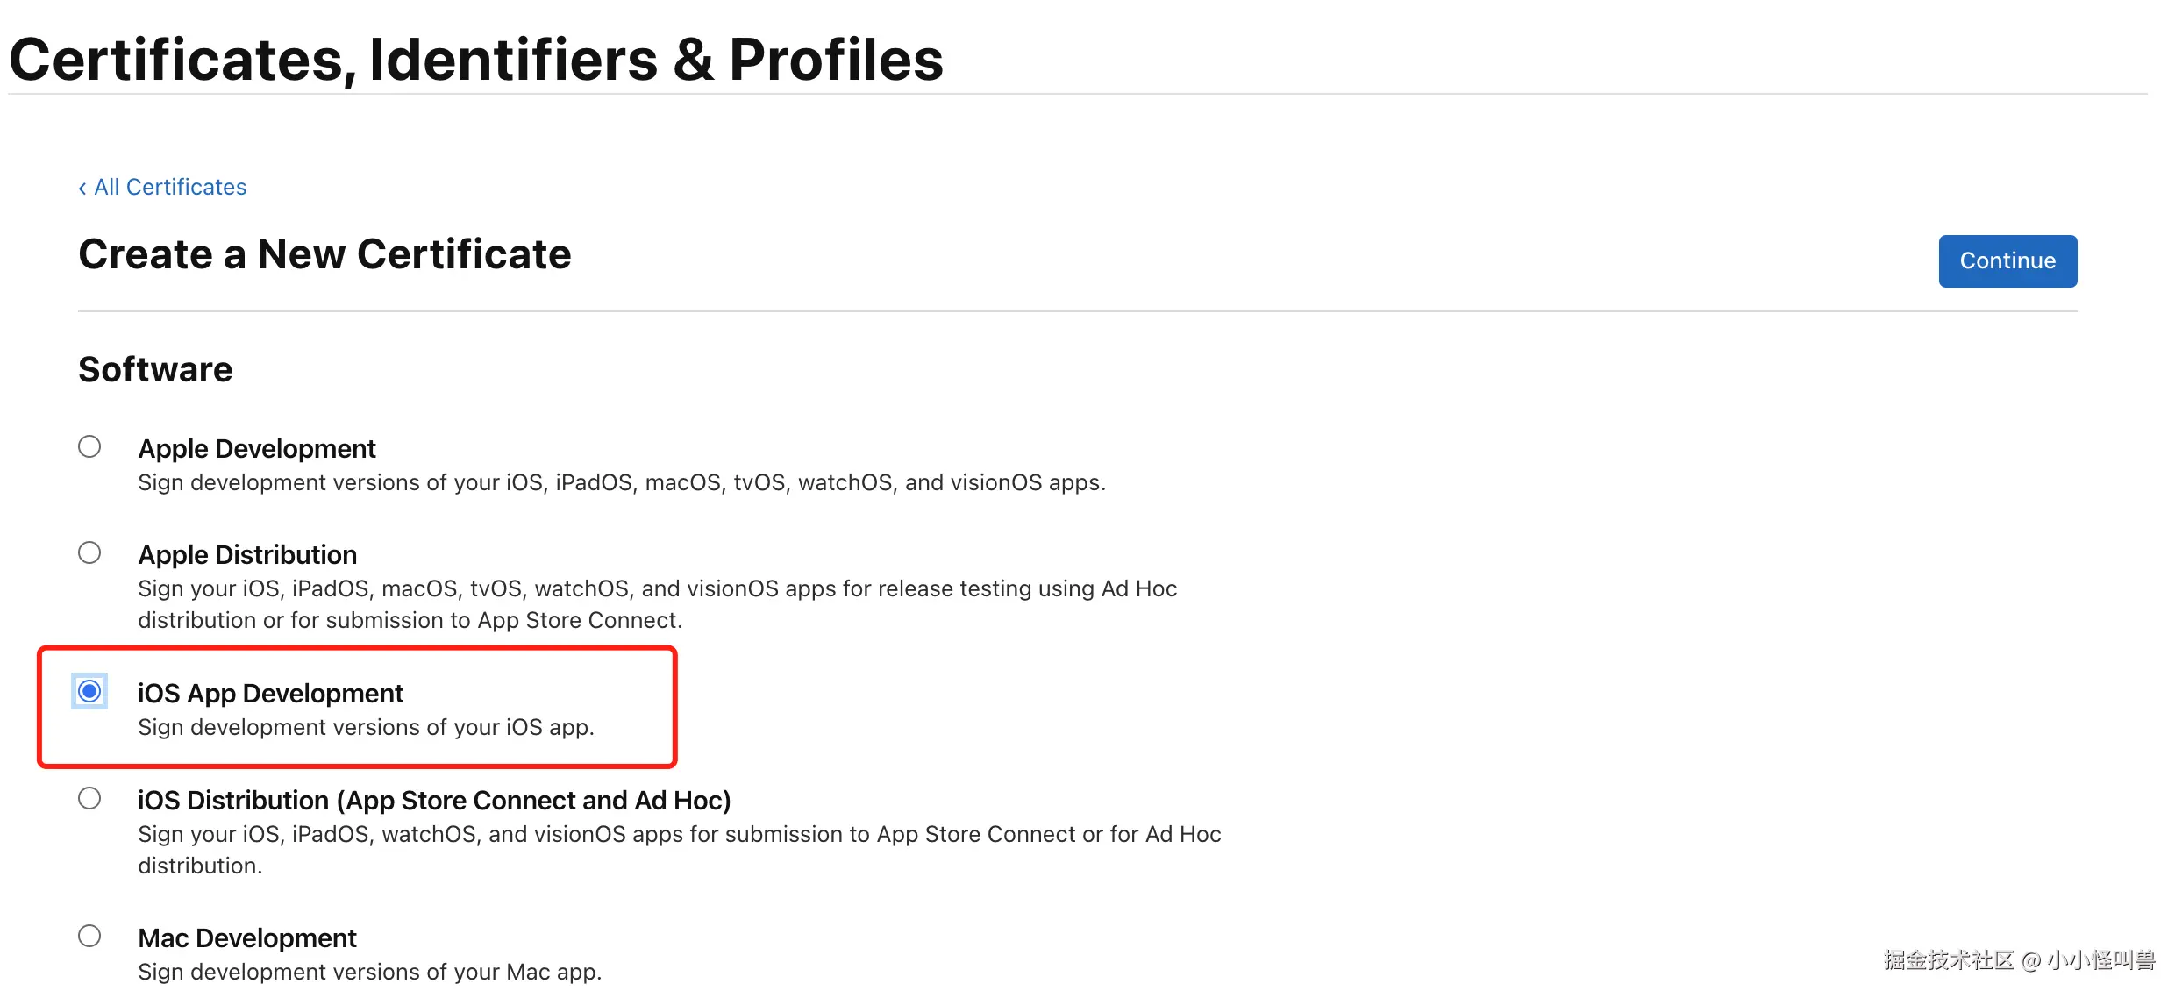Click the Software section heading
Screen dimensions: 2182x998
(155, 369)
